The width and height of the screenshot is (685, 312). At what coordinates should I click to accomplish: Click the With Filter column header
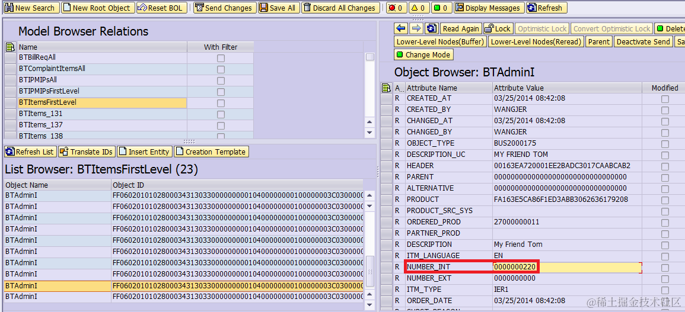point(221,47)
